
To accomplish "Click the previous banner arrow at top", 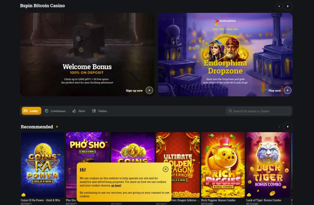I will tap(279, 6).
